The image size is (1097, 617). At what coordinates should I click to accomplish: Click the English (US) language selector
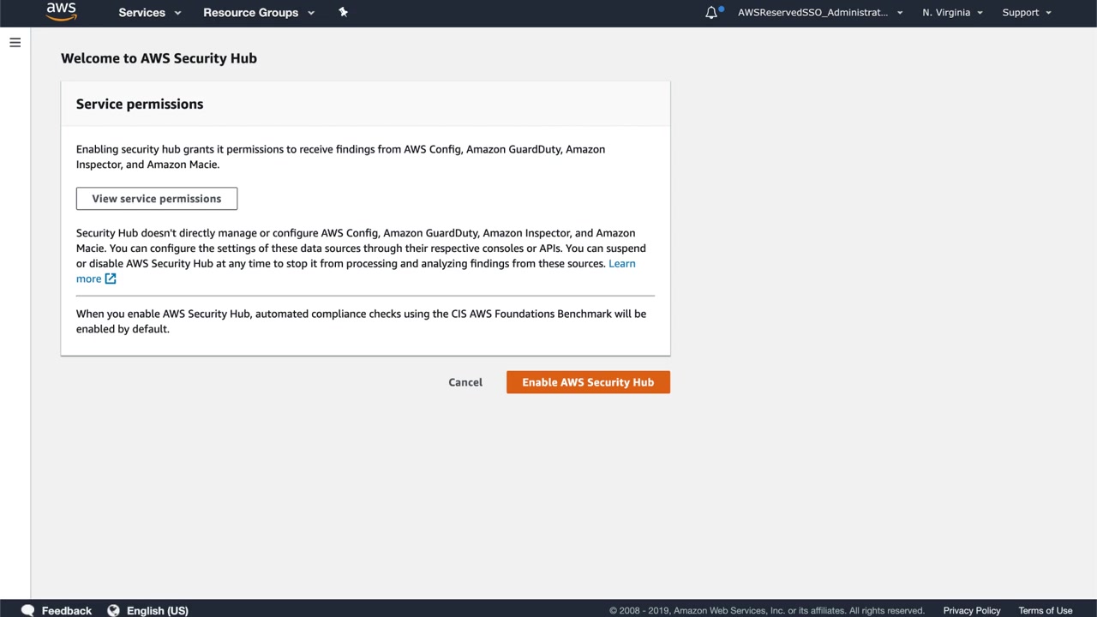pyautogui.click(x=157, y=610)
